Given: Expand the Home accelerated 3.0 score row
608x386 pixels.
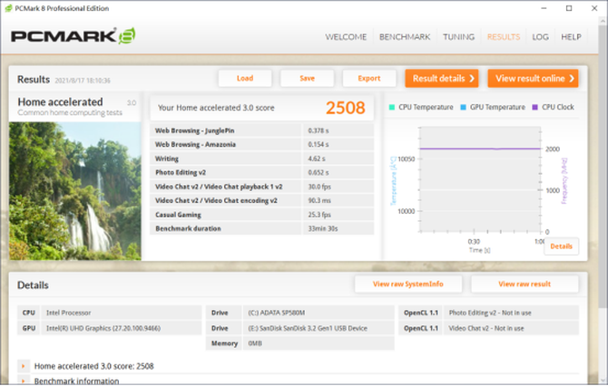Looking at the screenshot, I should tap(23, 366).
